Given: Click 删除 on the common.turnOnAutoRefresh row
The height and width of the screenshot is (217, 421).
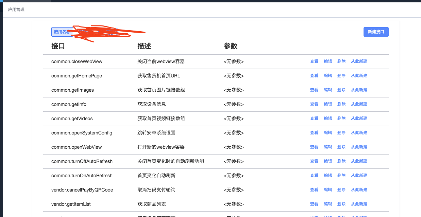Looking at the screenshot, I should (x=341, y=176).
